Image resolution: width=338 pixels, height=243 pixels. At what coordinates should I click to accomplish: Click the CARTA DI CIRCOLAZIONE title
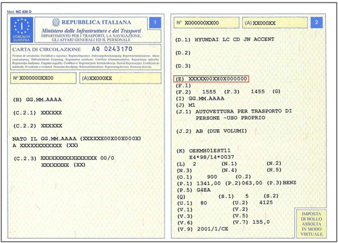46,50
